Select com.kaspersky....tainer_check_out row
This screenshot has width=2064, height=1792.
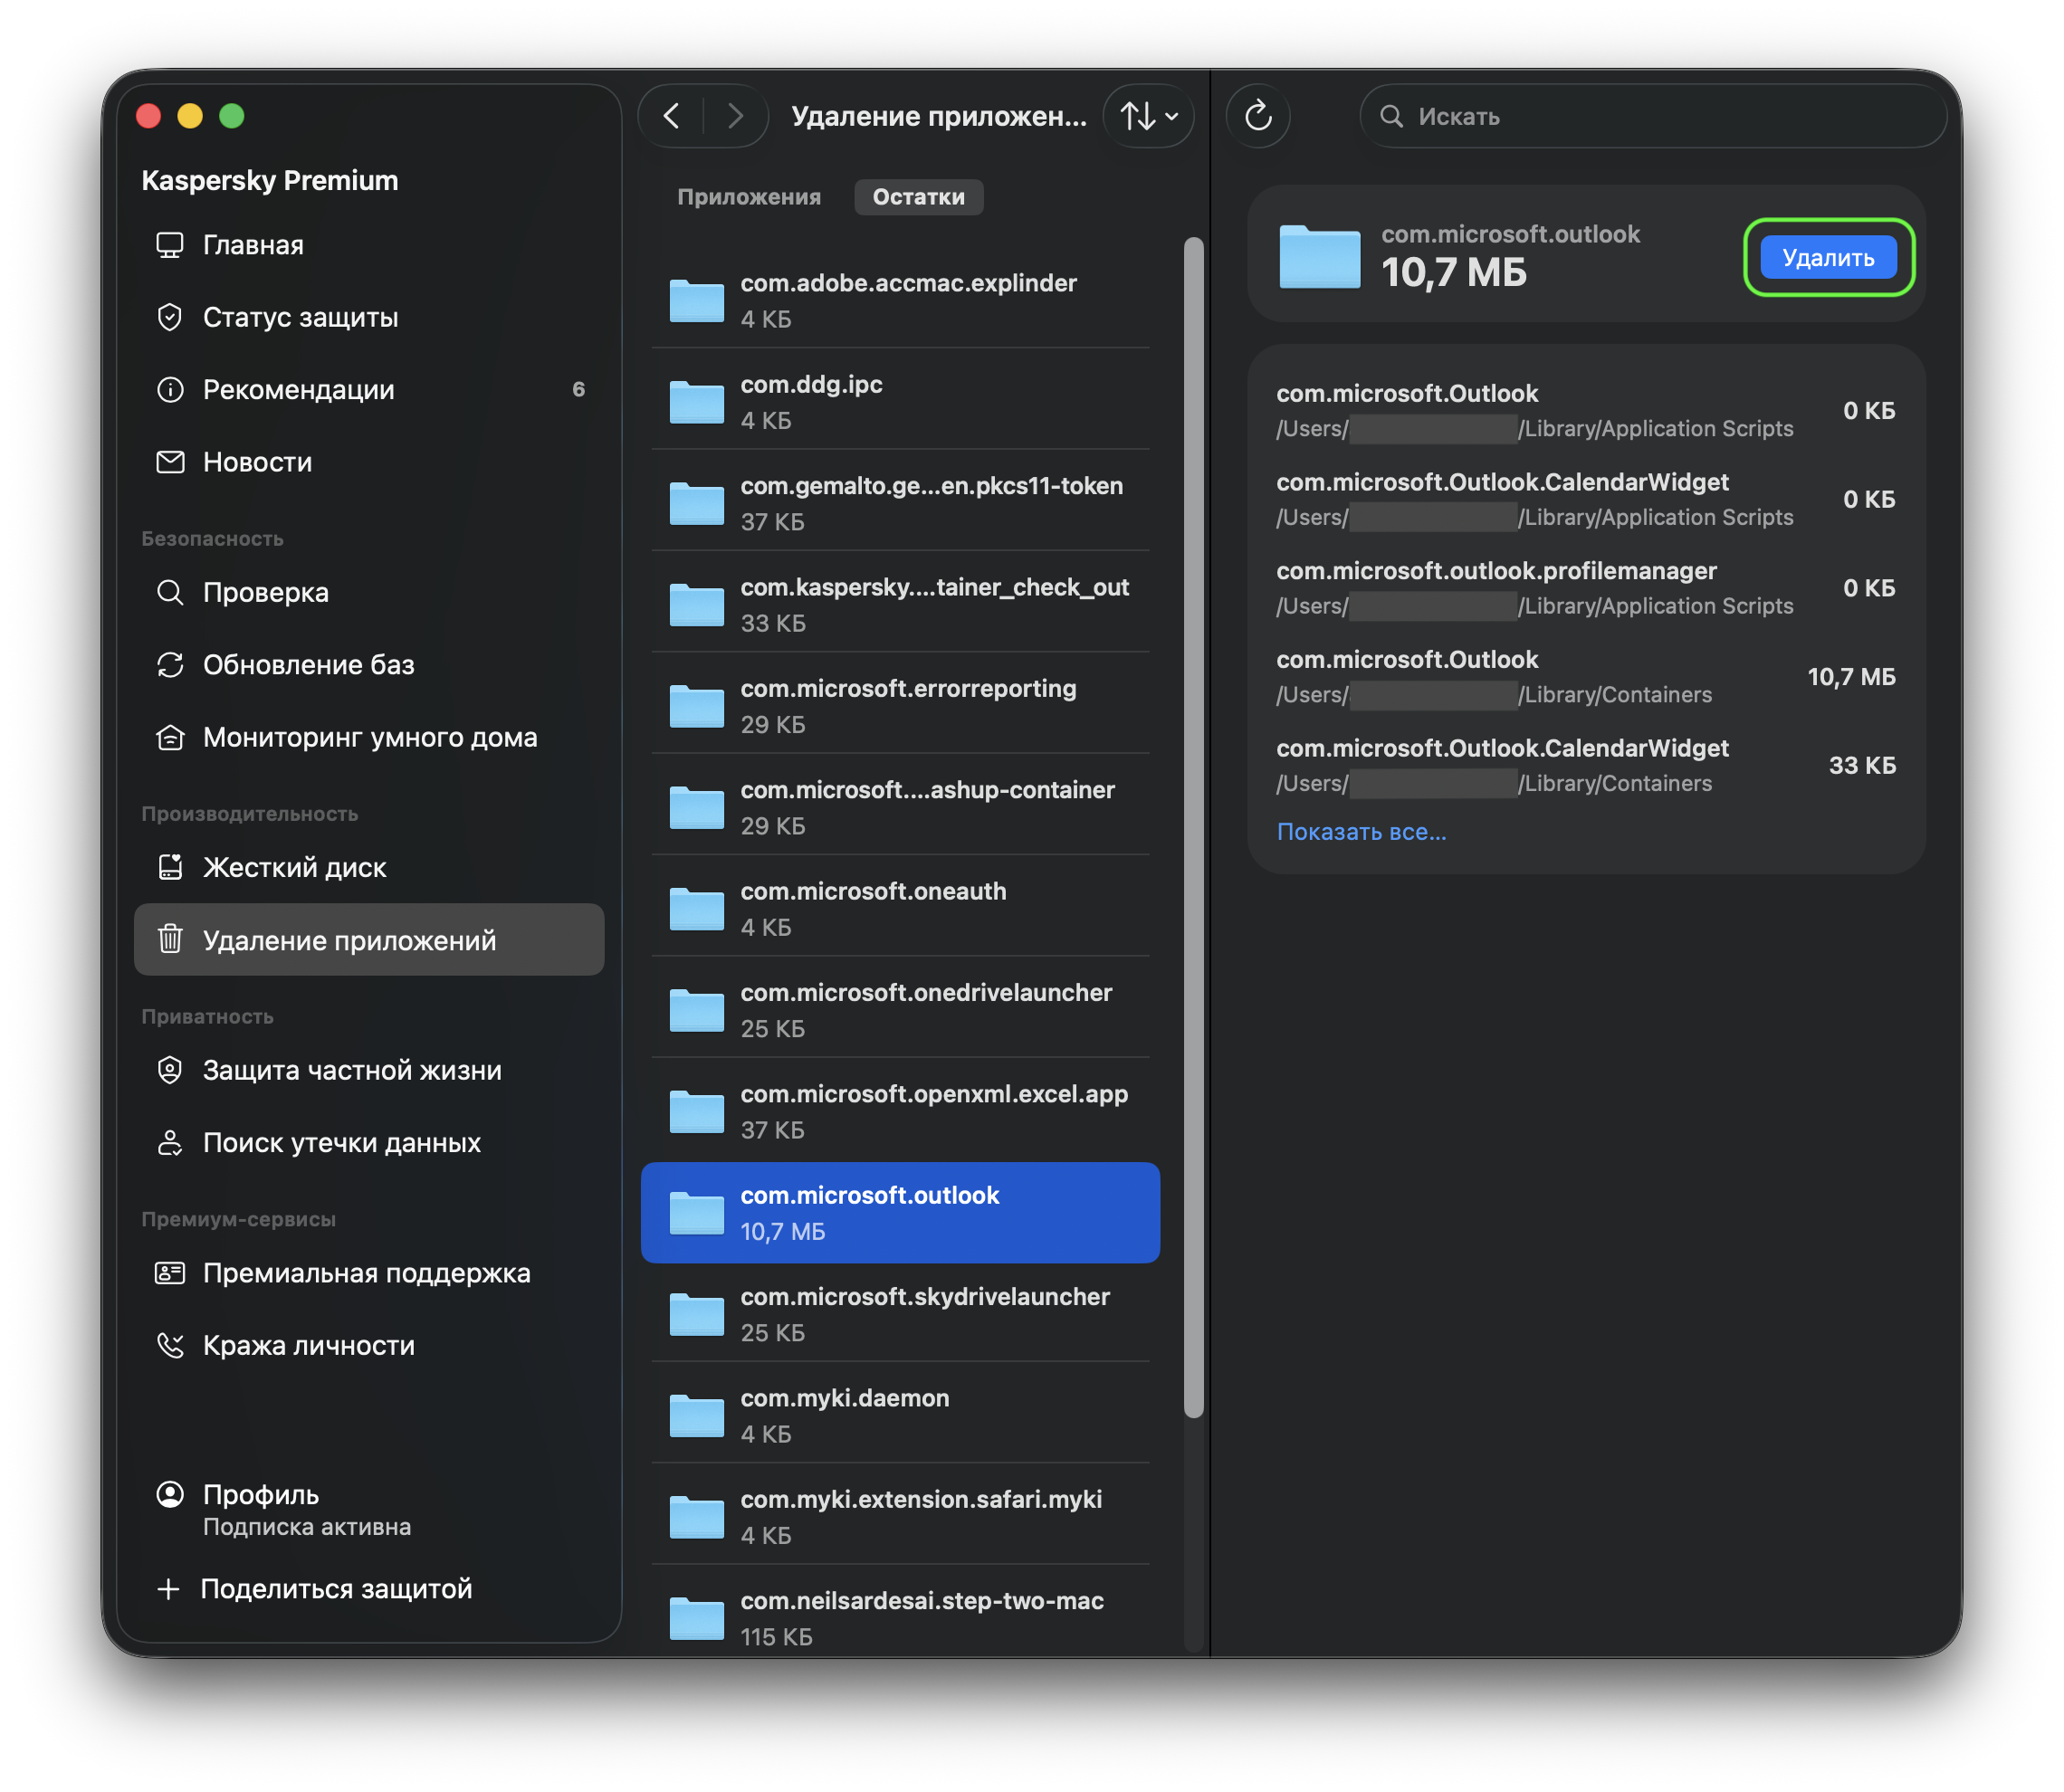tap(900, 604)
